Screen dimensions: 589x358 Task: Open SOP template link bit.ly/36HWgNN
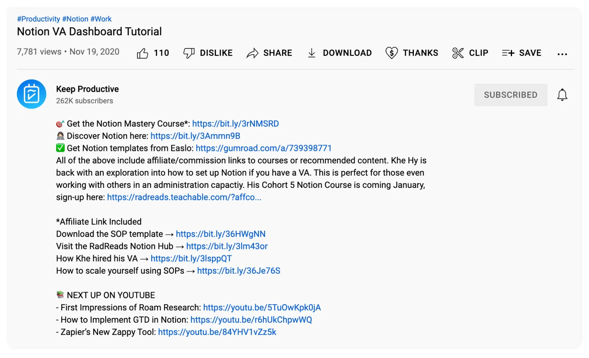(221, 234)
